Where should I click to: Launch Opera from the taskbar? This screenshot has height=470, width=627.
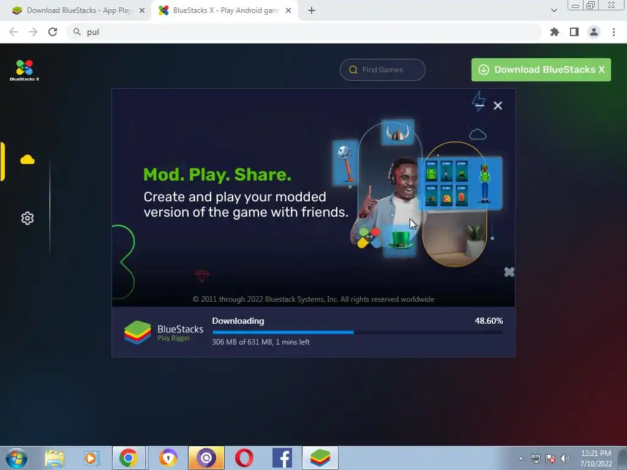244,458
